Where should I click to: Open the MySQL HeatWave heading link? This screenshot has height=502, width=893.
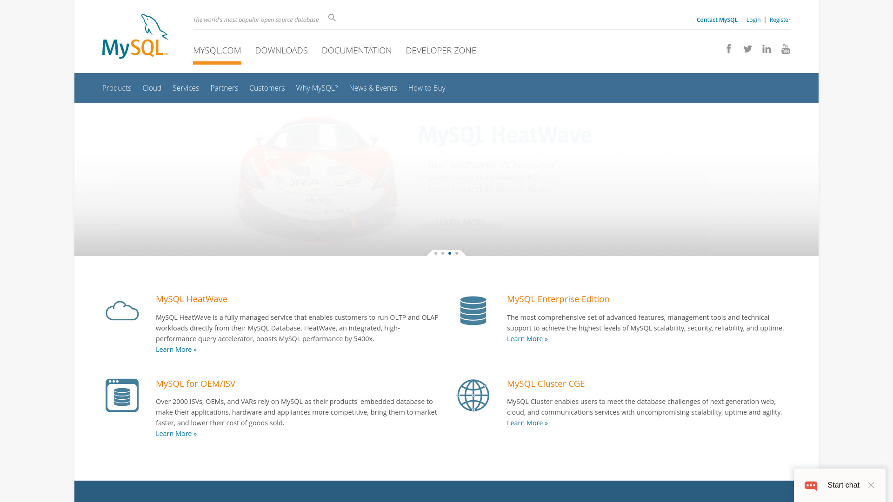192,299
